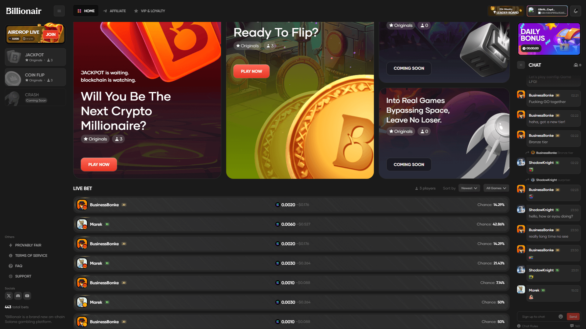Toggle the sidebar hamburger menu
Viewport: 586px width, 329px height.
59,11
